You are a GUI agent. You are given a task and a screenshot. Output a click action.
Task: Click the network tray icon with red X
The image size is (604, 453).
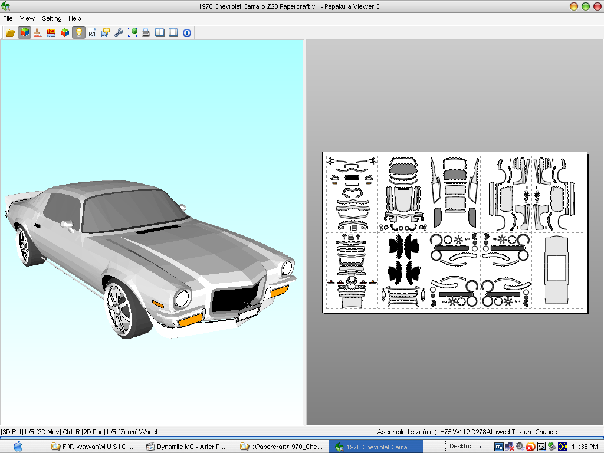(509, 447)
